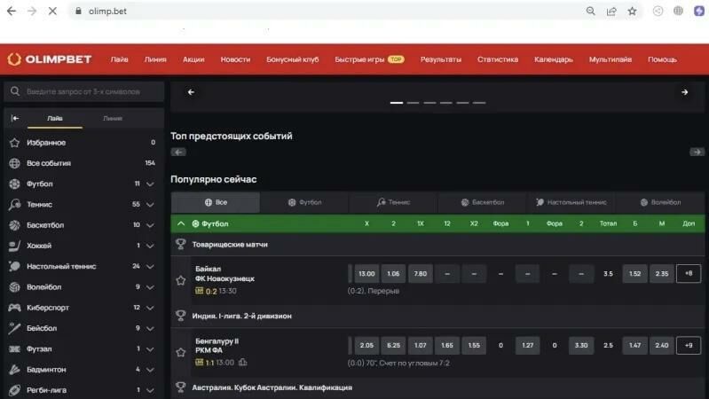Open +8 more markets for Байкал

point(689,273)
